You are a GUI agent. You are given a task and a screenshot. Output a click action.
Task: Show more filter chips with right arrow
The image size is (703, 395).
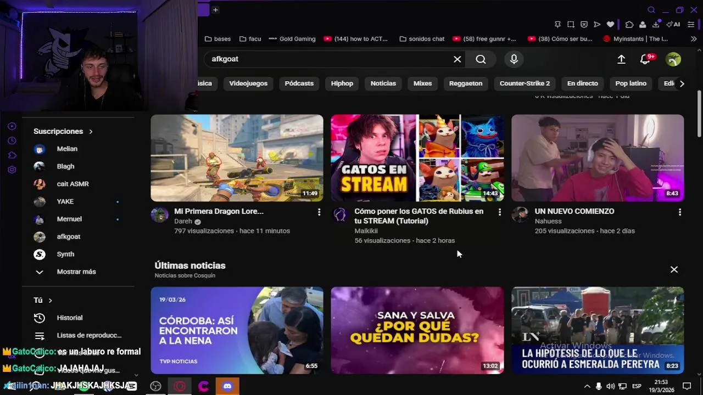click(682, 83)
